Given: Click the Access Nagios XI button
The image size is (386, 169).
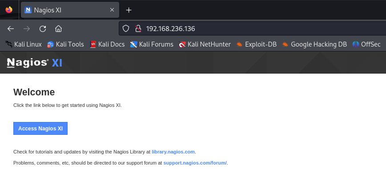Looking at the screenshot, I should (x=40, y=129).
